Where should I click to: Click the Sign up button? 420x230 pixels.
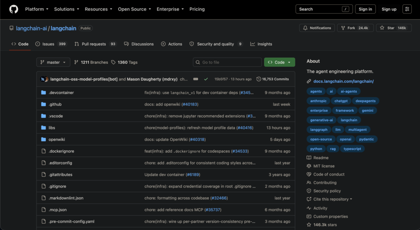(389, 9)
